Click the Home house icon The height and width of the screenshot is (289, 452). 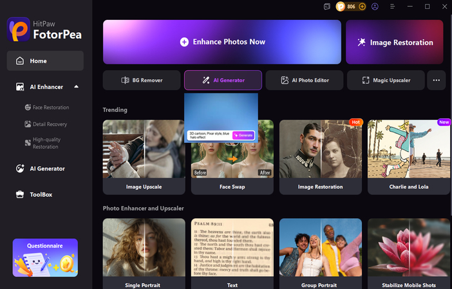(20, 61)
